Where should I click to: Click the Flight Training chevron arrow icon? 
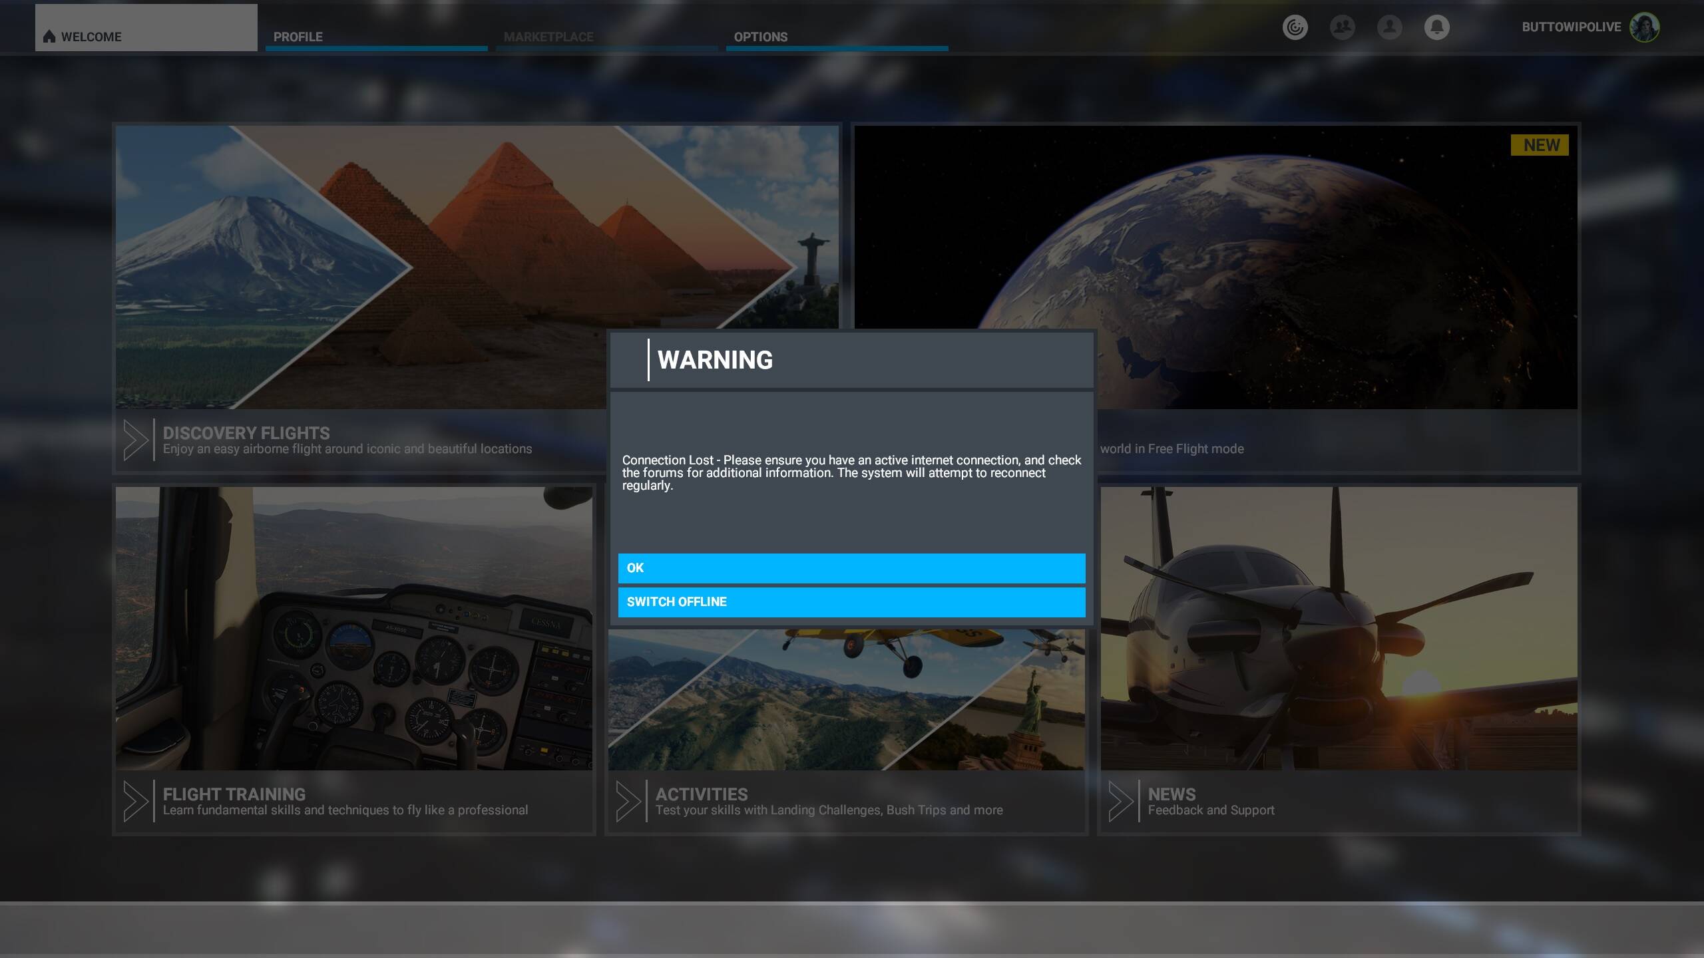[136, 801]
